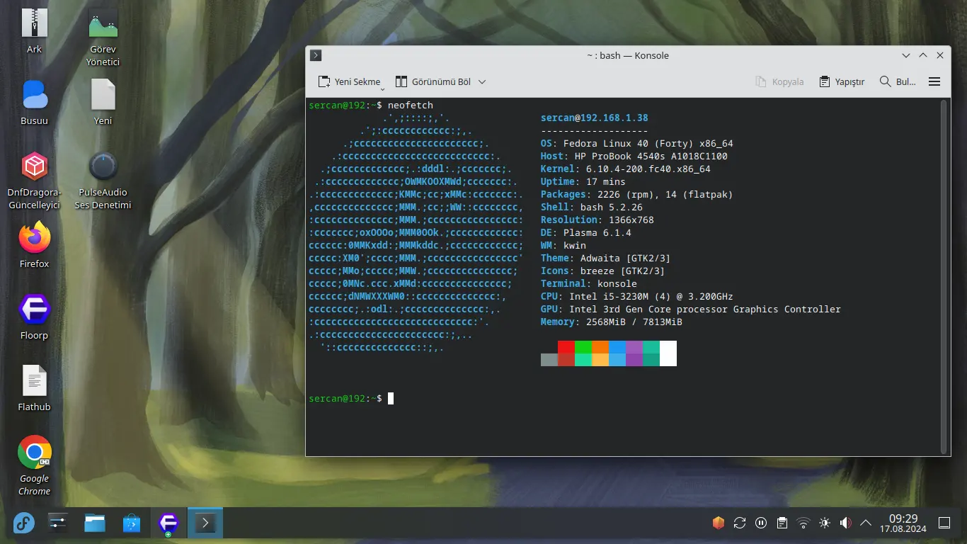Open the screen brightness tray icon
Screen dimensions: 967x544
tap(825, 523)
